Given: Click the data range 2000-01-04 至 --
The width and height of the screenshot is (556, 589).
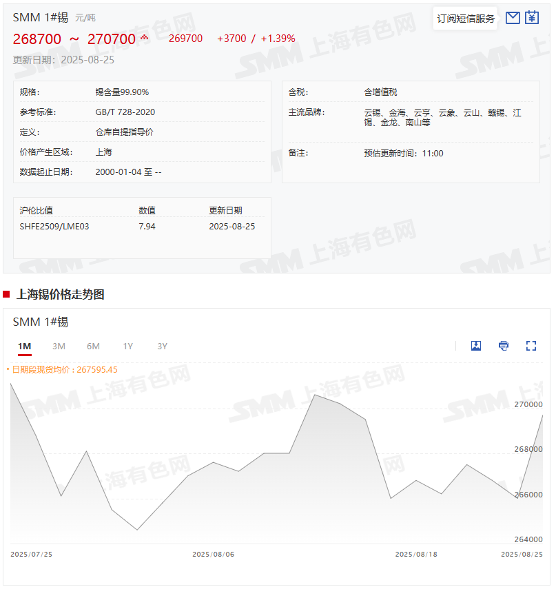Looking at the screenshot, I should (x=128, y=172).
